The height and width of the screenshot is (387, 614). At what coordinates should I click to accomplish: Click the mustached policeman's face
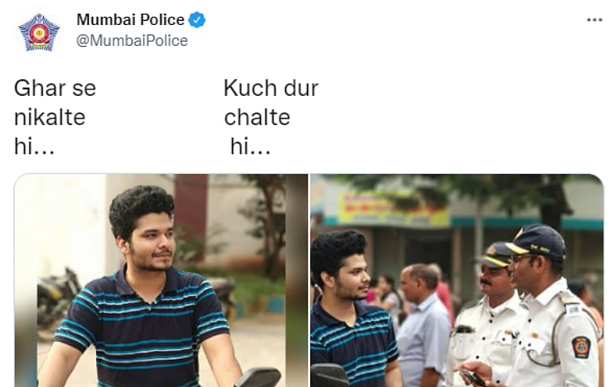coord(494,280)
